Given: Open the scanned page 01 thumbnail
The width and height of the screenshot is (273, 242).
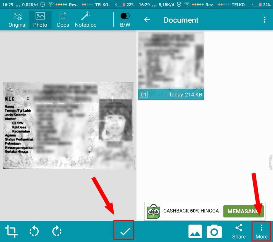Looking at the screenshot, I should coord(171,66).
